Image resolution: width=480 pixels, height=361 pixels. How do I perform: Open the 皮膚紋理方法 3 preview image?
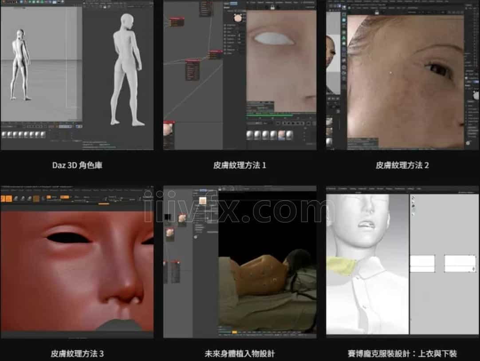[77, 262]
